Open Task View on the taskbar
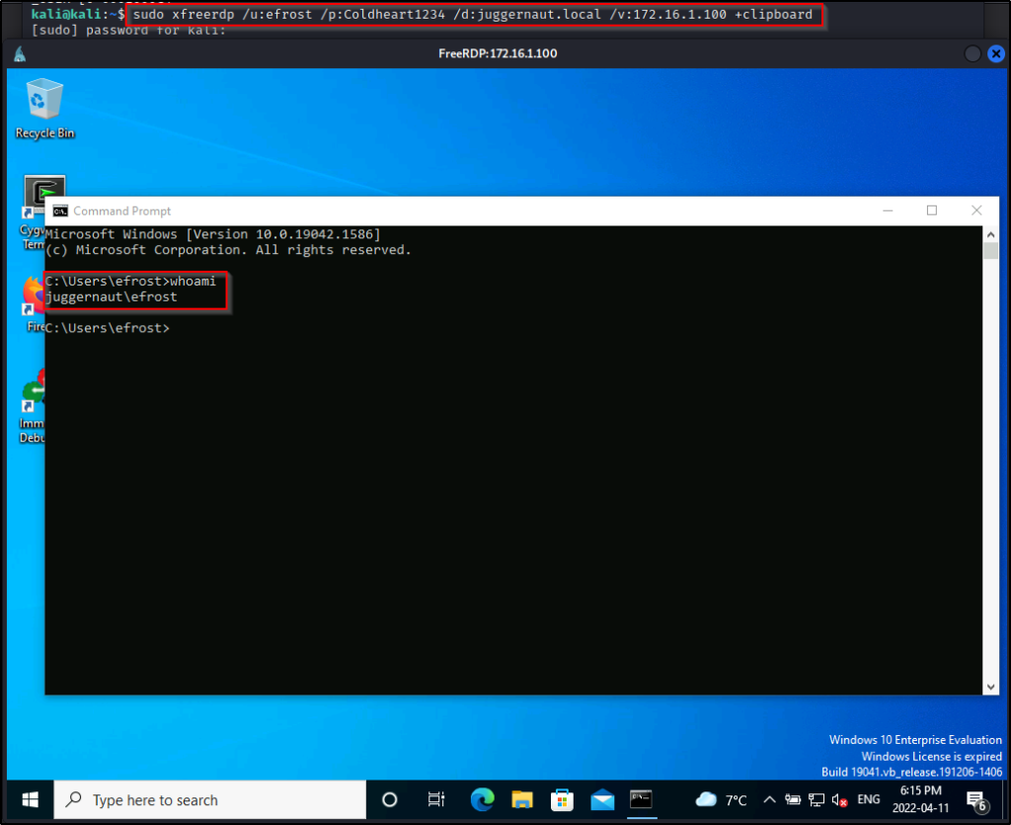1011x825 pixels. (435, 799)
